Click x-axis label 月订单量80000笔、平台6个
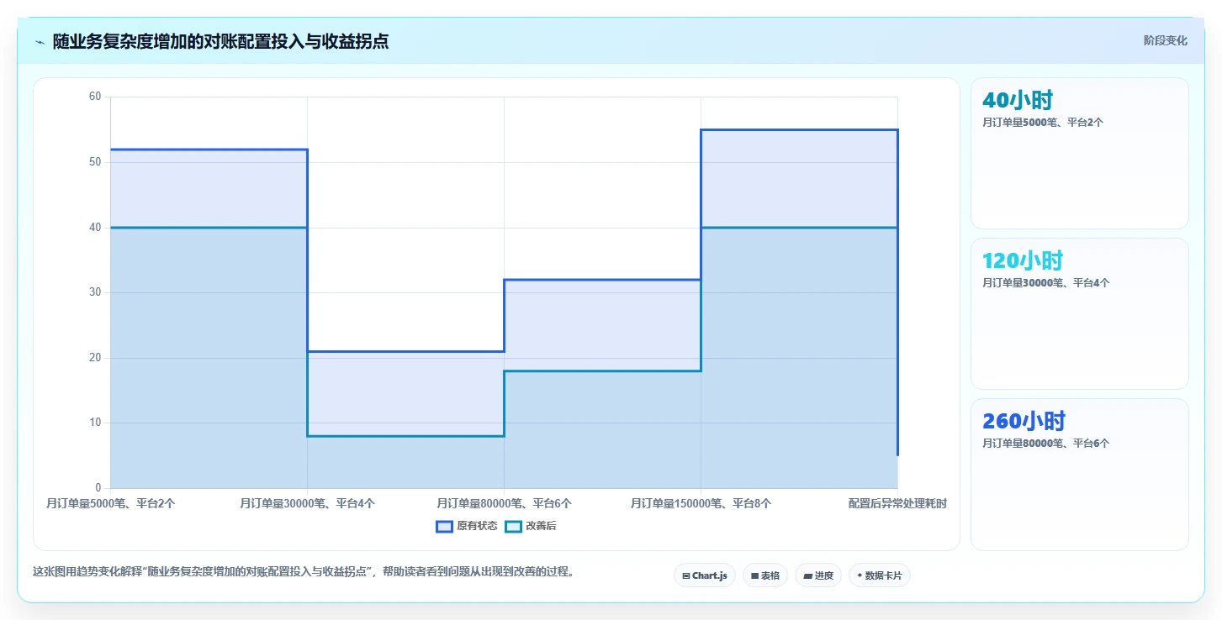 pyautogui.click(x=504, y=504)
